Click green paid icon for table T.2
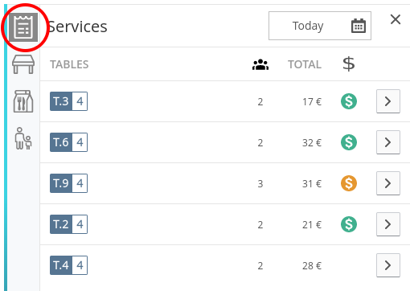Screen dimensions: 410x291 coord(349,224)
